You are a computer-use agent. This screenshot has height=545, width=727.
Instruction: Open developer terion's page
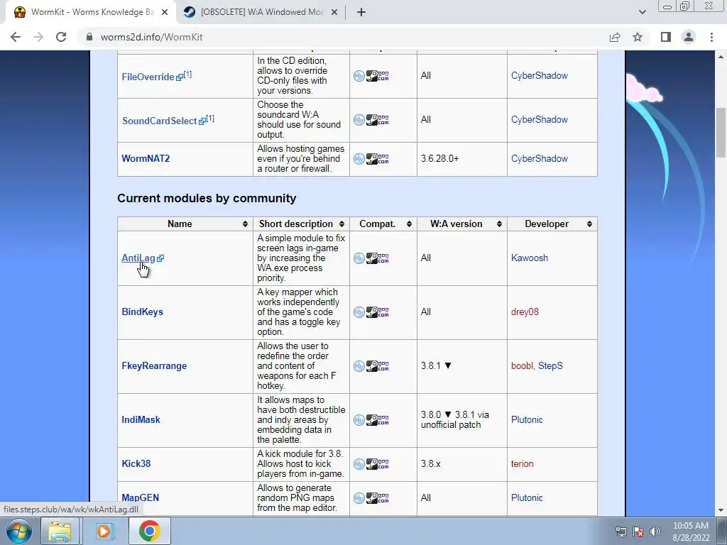click(x=522, y=463)
